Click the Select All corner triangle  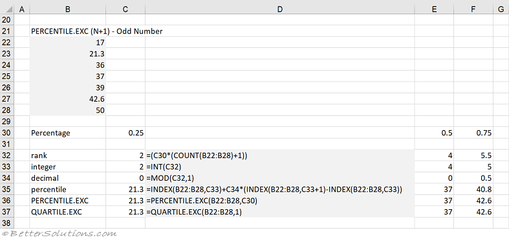click(x=7, y=10)
